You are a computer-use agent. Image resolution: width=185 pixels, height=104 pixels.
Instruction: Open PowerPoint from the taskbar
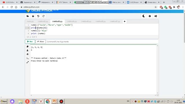click(x=54, y=101)
